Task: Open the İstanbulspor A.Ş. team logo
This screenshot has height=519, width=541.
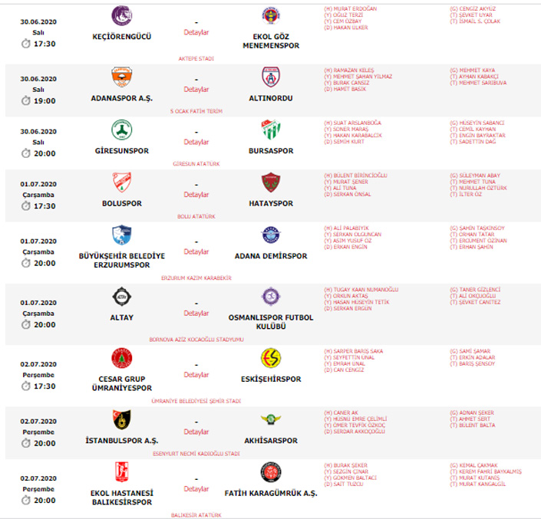Action: [122, 419]
